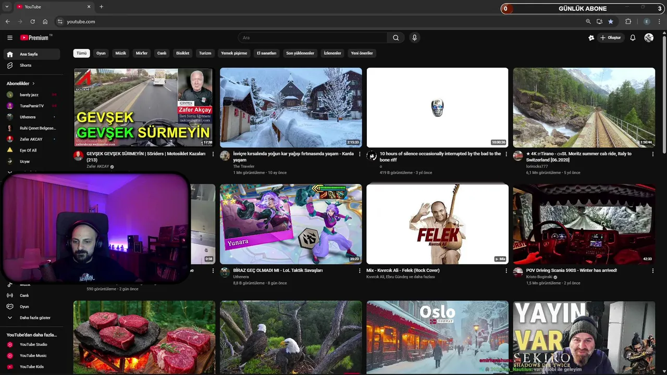This screenshot has width=667, height=375.
Task: Open a new browser tab
Action: pyautogui.click(x=101, y=7)
